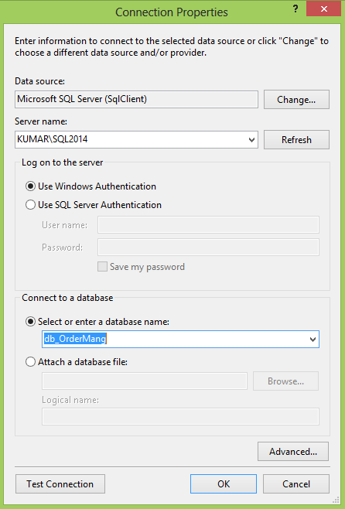345x509 pixels.
Task: Tick the Save my password checkbox
Action: pos(103,267)
